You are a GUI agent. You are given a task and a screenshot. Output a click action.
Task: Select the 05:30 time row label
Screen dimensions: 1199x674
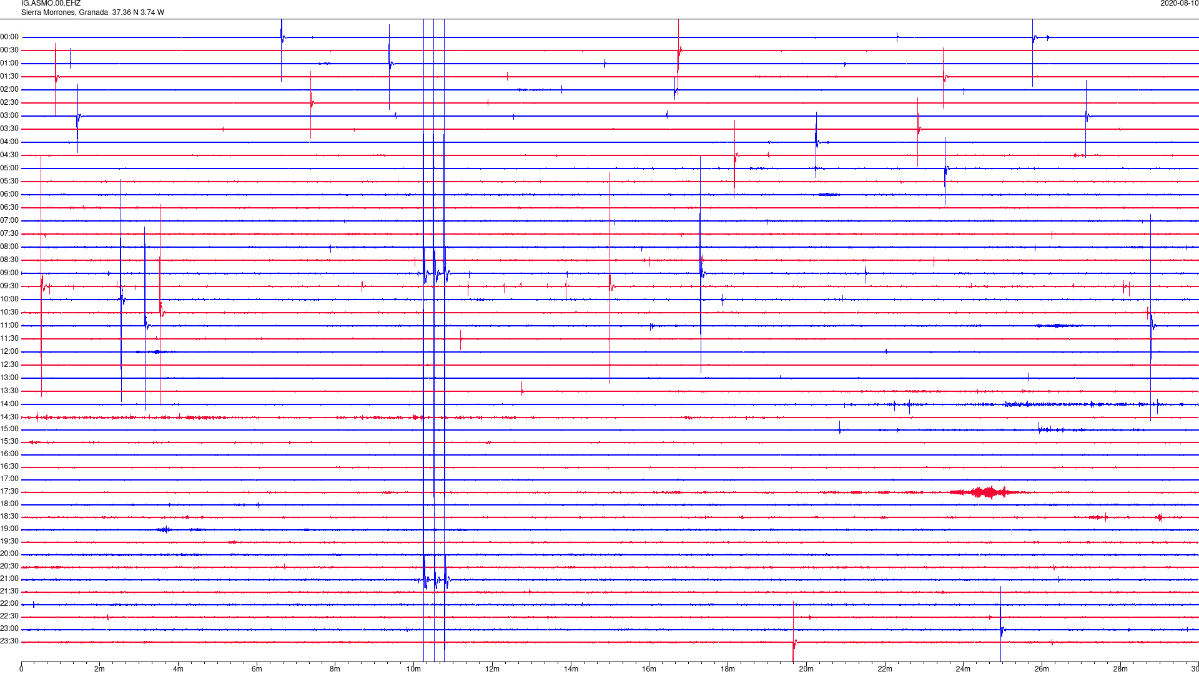pyautogui.click(x=9, y=182)
